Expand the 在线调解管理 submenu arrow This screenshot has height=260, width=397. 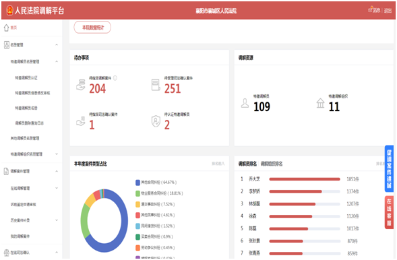57,188
